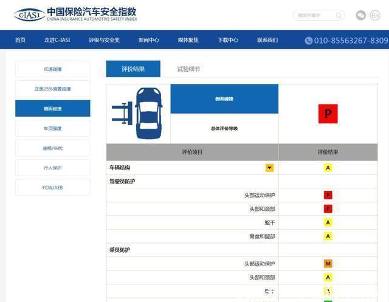Screen dimensions: 389x302
Task: Switch to the 试验细节 tab
Action: tap(188, 69)
